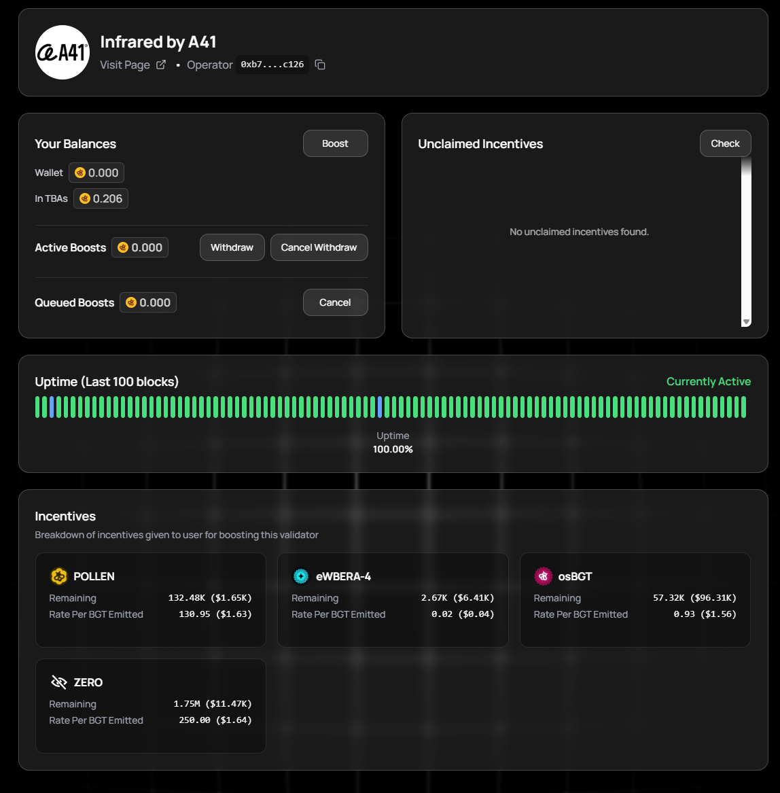Image resolution: width=780 pixels, height=793 pixels.
Task: Click the first blue block in uptime bar
Action: [x=52, y=406]
